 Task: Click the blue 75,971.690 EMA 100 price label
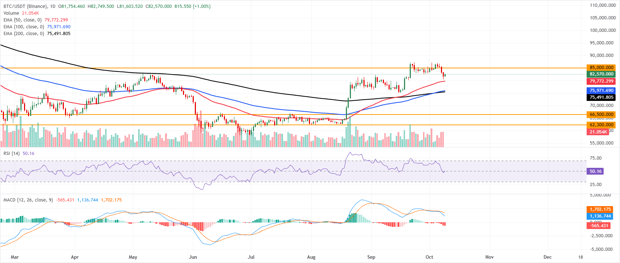point(601,91)
